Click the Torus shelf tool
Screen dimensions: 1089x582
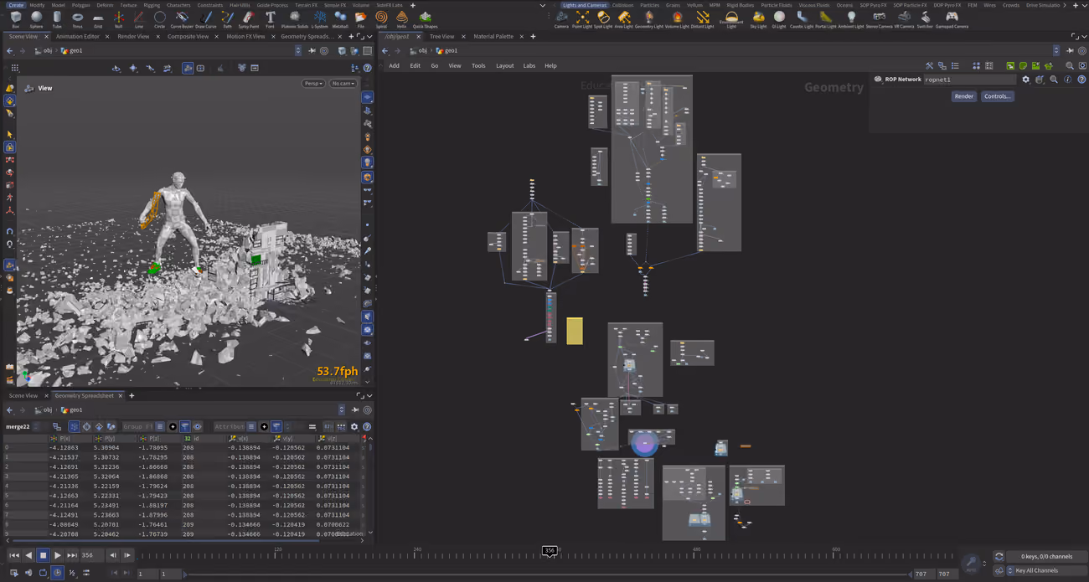pyautogui.click(x=77, y=19)
